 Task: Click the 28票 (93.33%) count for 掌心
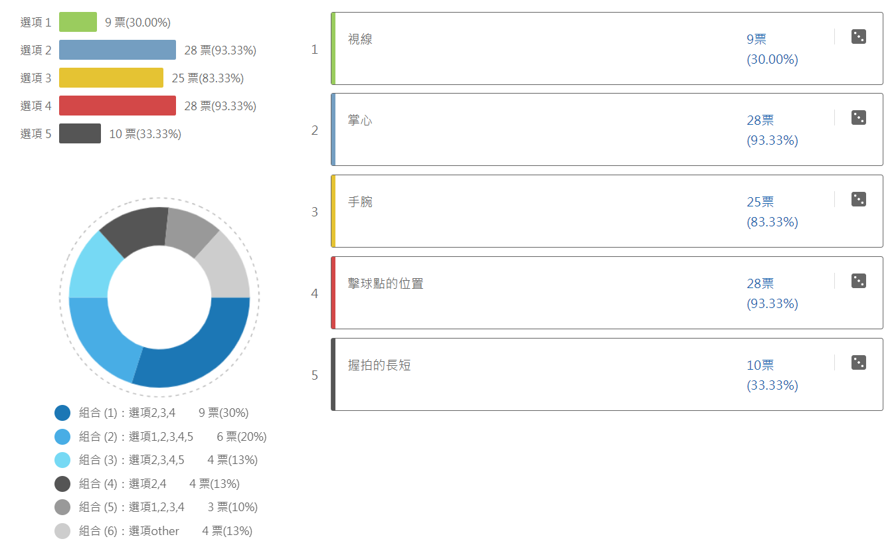click(772, 130)
